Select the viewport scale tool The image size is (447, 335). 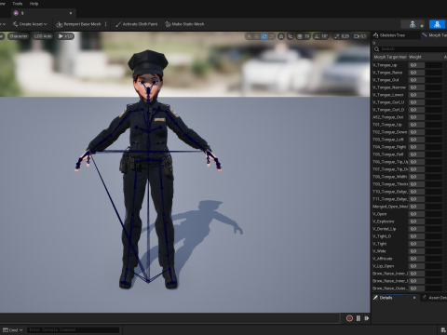point(272,36)
